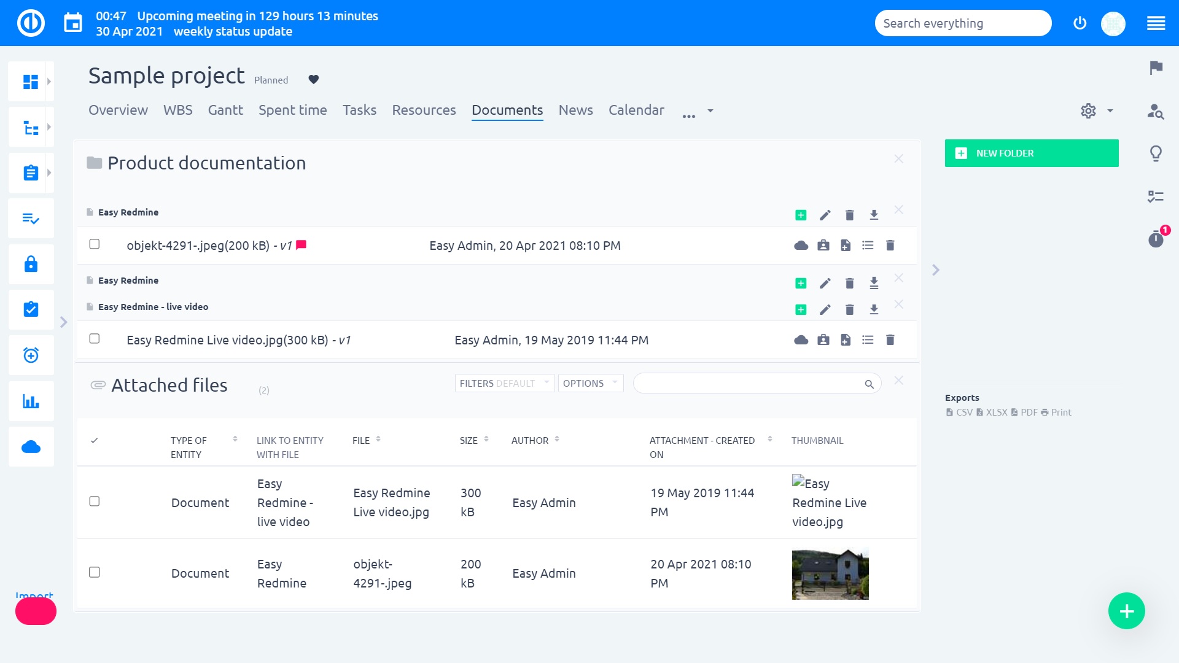
Task: Switch to the Overview tab
Action: tap(118, 110)
